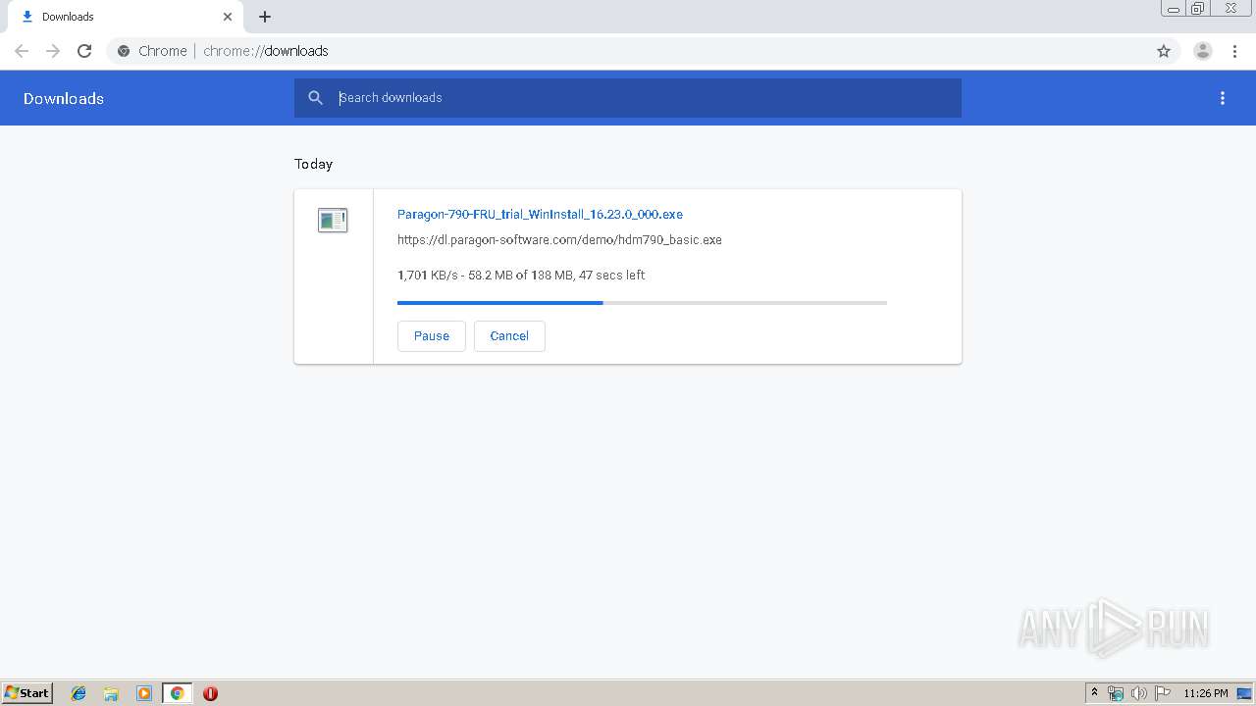This screenshot has height=706, width=1256.
Task: Click the Today date label
Action: click(x=314, y=164)
